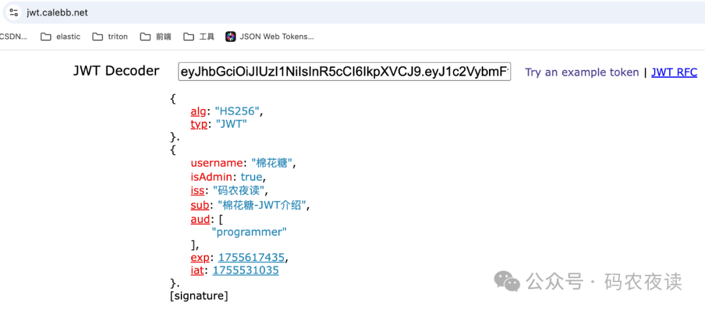Click the JWT Decoder token input field
This screenshot has width=705, height=310.
(x=344, y=72)
